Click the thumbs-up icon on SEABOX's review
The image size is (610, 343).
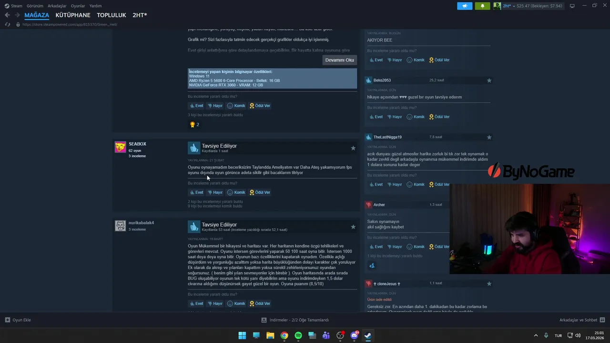click(194, 148)
